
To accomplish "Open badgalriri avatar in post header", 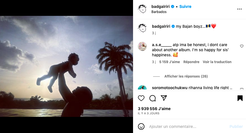I will pyautogui.click(x=142, y=9).
